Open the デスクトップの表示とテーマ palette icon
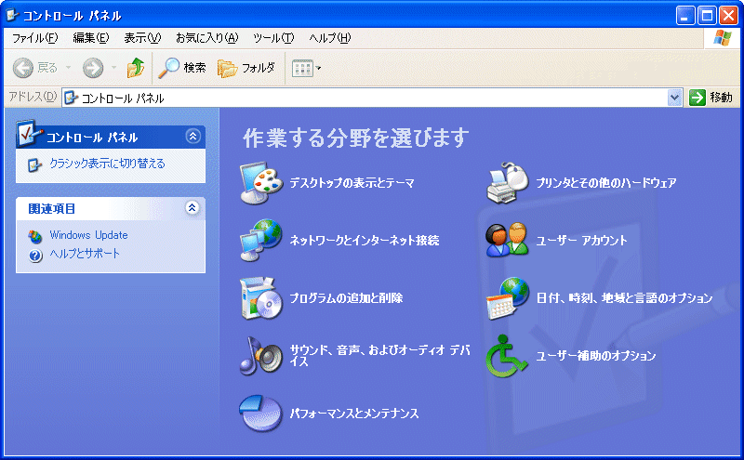 (x=261, y=183)
